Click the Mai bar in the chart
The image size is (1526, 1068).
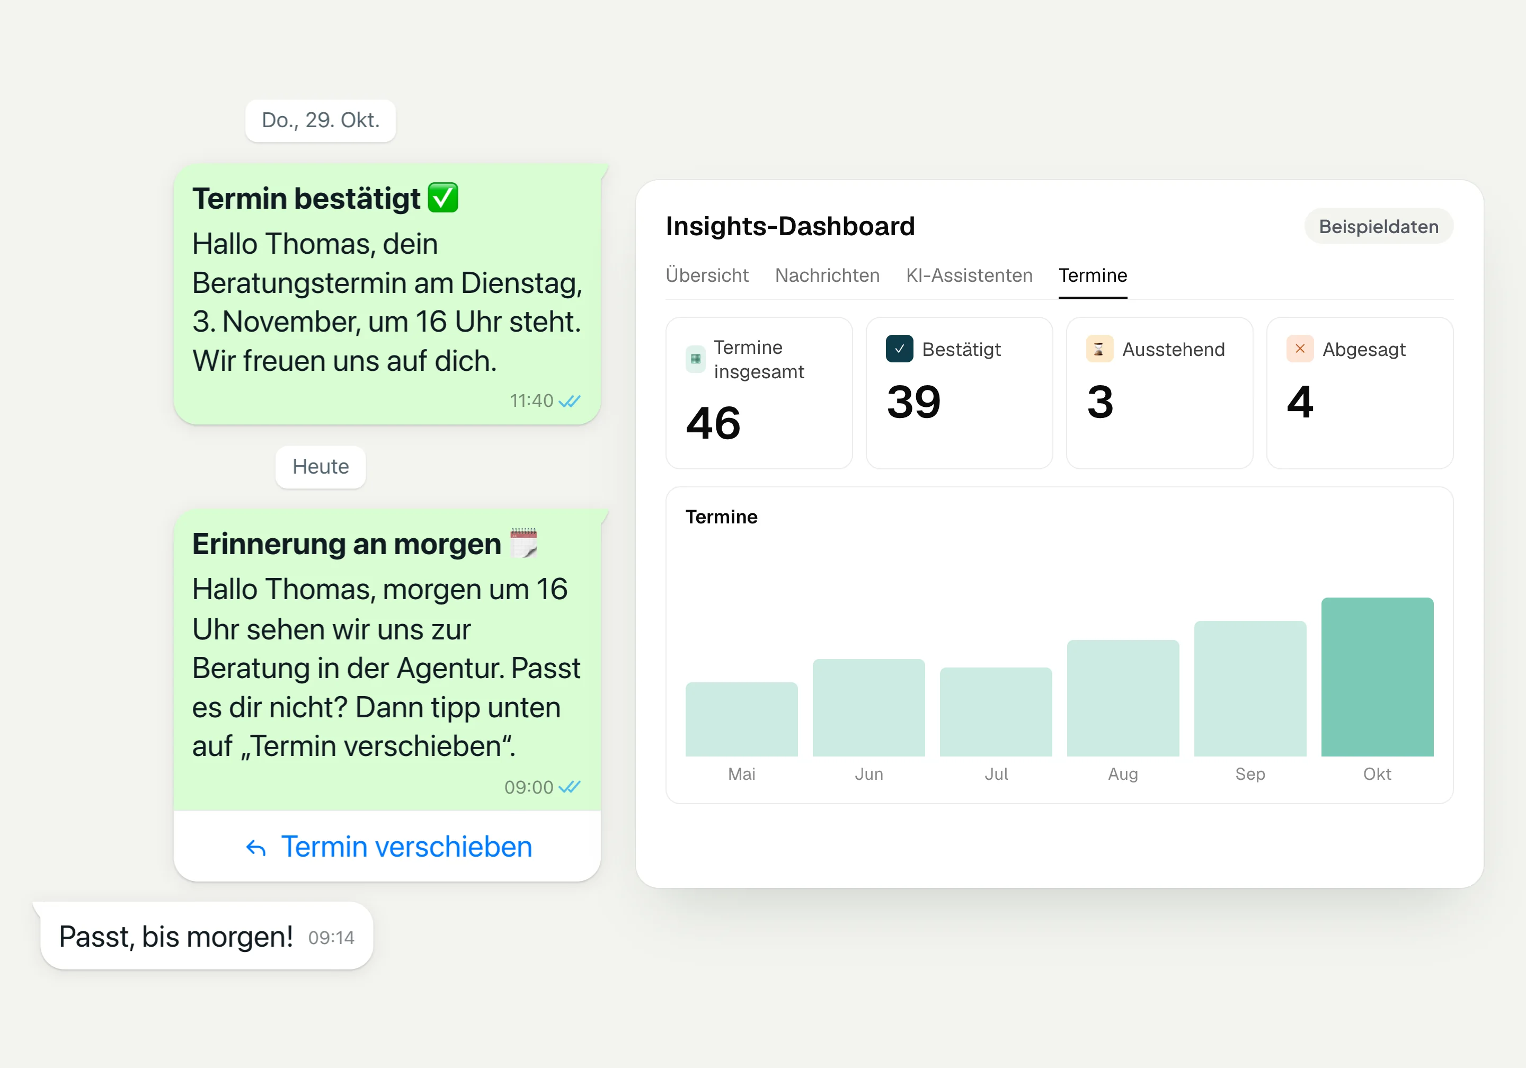coord(741,719)
